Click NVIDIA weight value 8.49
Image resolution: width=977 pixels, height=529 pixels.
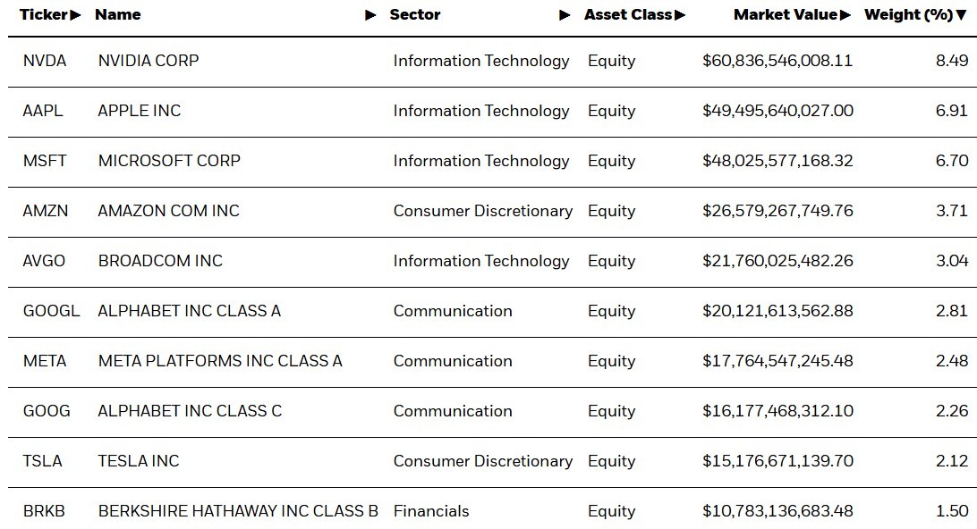click(952, 61)
